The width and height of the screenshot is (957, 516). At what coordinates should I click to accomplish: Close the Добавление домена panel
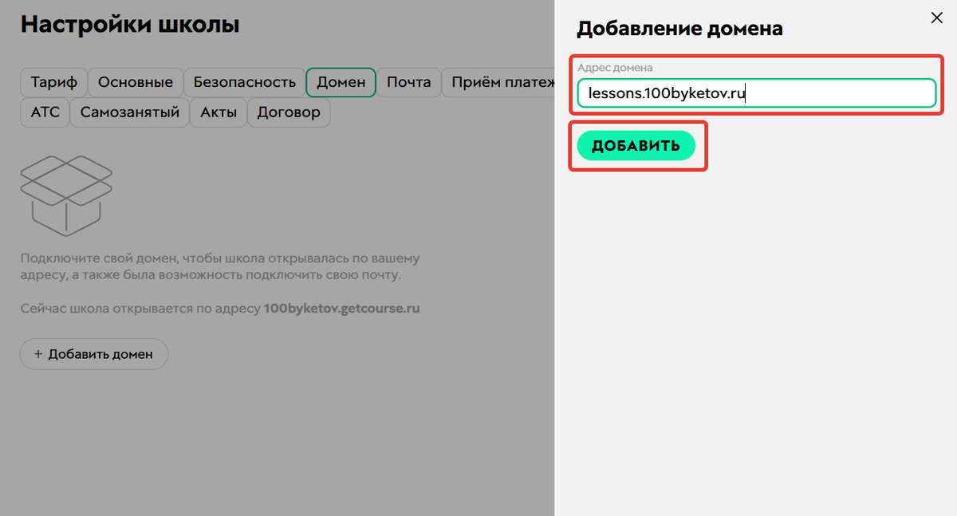[936, 18]
